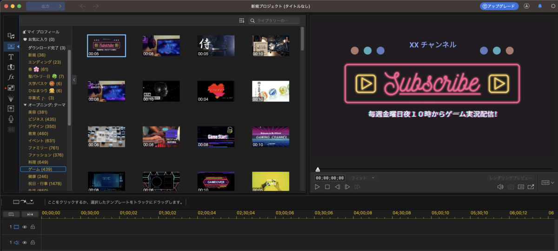Click the 01;00;02 timeline ruler mark
Screen dimensions: 558x251
click(128, 213)
